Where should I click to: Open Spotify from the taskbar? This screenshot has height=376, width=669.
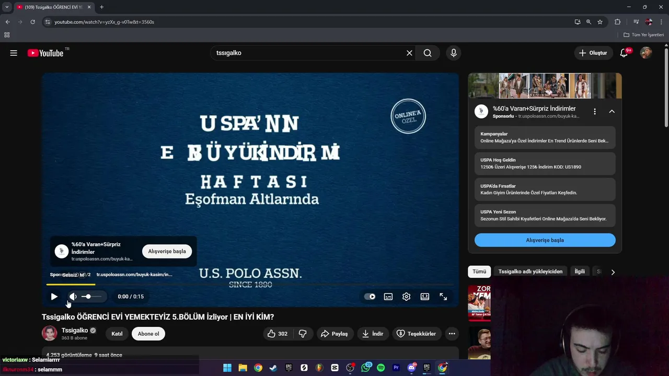click(380, 368)
